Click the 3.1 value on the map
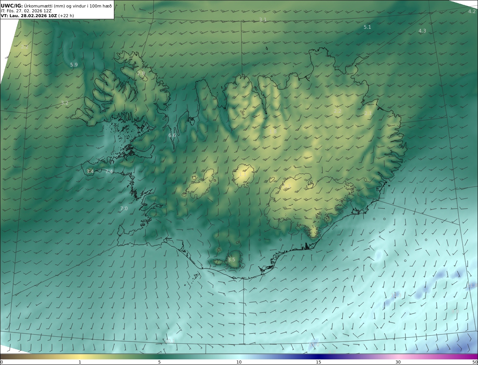478x365 pixels. pos(263,20)
